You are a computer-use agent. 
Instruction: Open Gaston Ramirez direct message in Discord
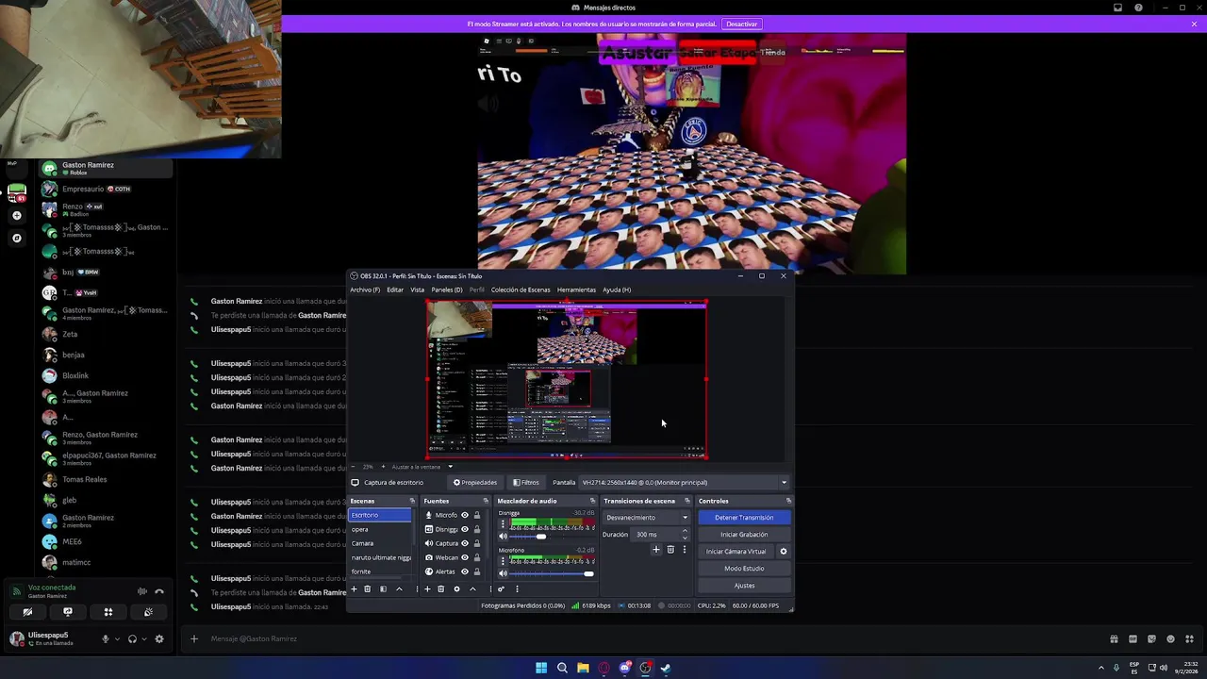[106, 168]
